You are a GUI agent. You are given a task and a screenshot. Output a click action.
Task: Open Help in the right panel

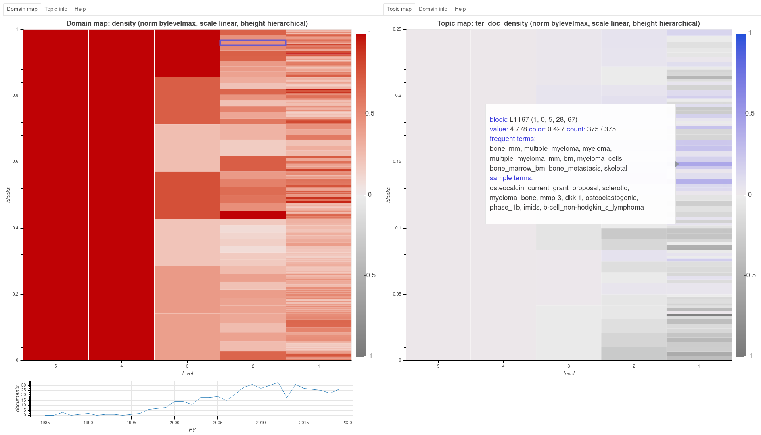[x=460, y=9]
